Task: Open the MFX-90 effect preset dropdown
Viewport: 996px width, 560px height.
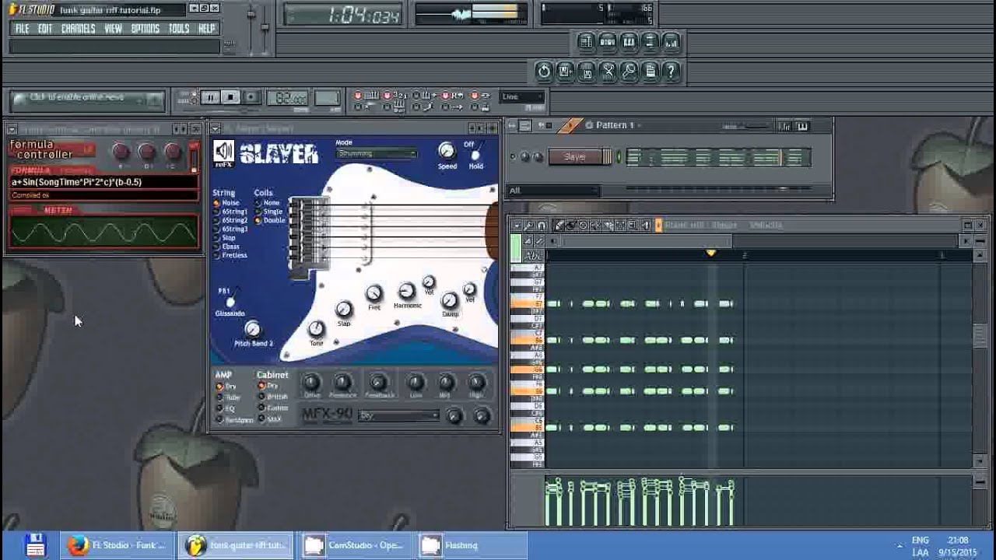Action: click(x=399, y=416)
